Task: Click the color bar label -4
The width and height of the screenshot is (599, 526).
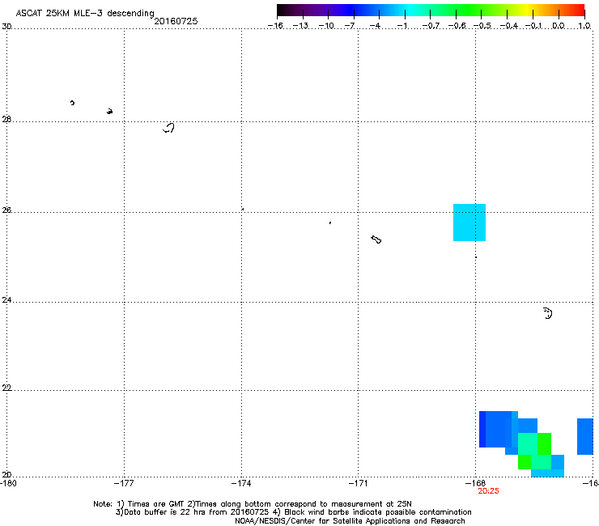Action: point(375,26)
